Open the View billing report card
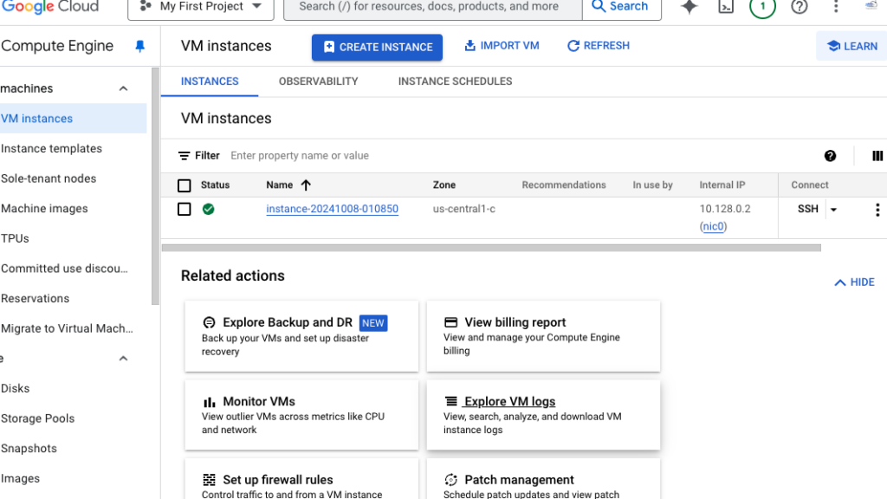887x499 pixels. 543,336
